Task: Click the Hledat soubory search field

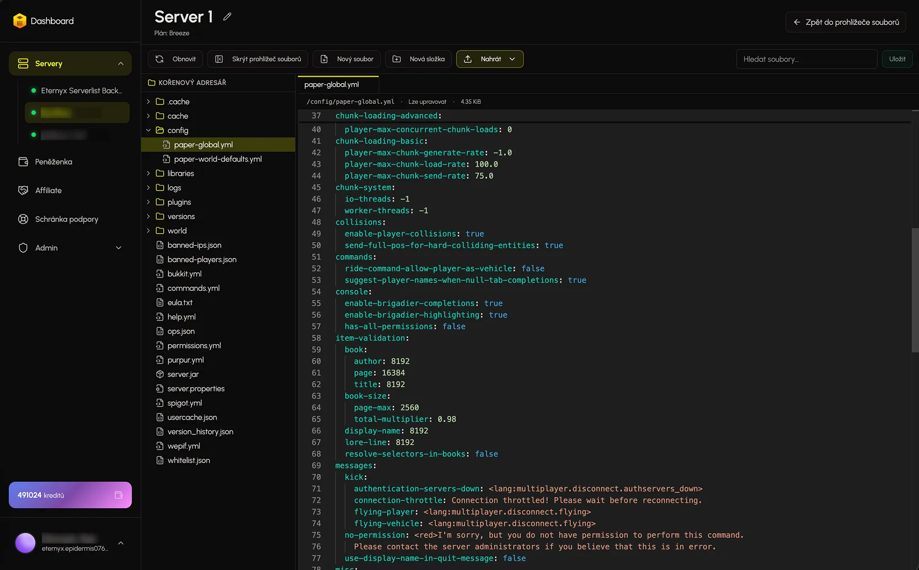Action: coord(806,59)
